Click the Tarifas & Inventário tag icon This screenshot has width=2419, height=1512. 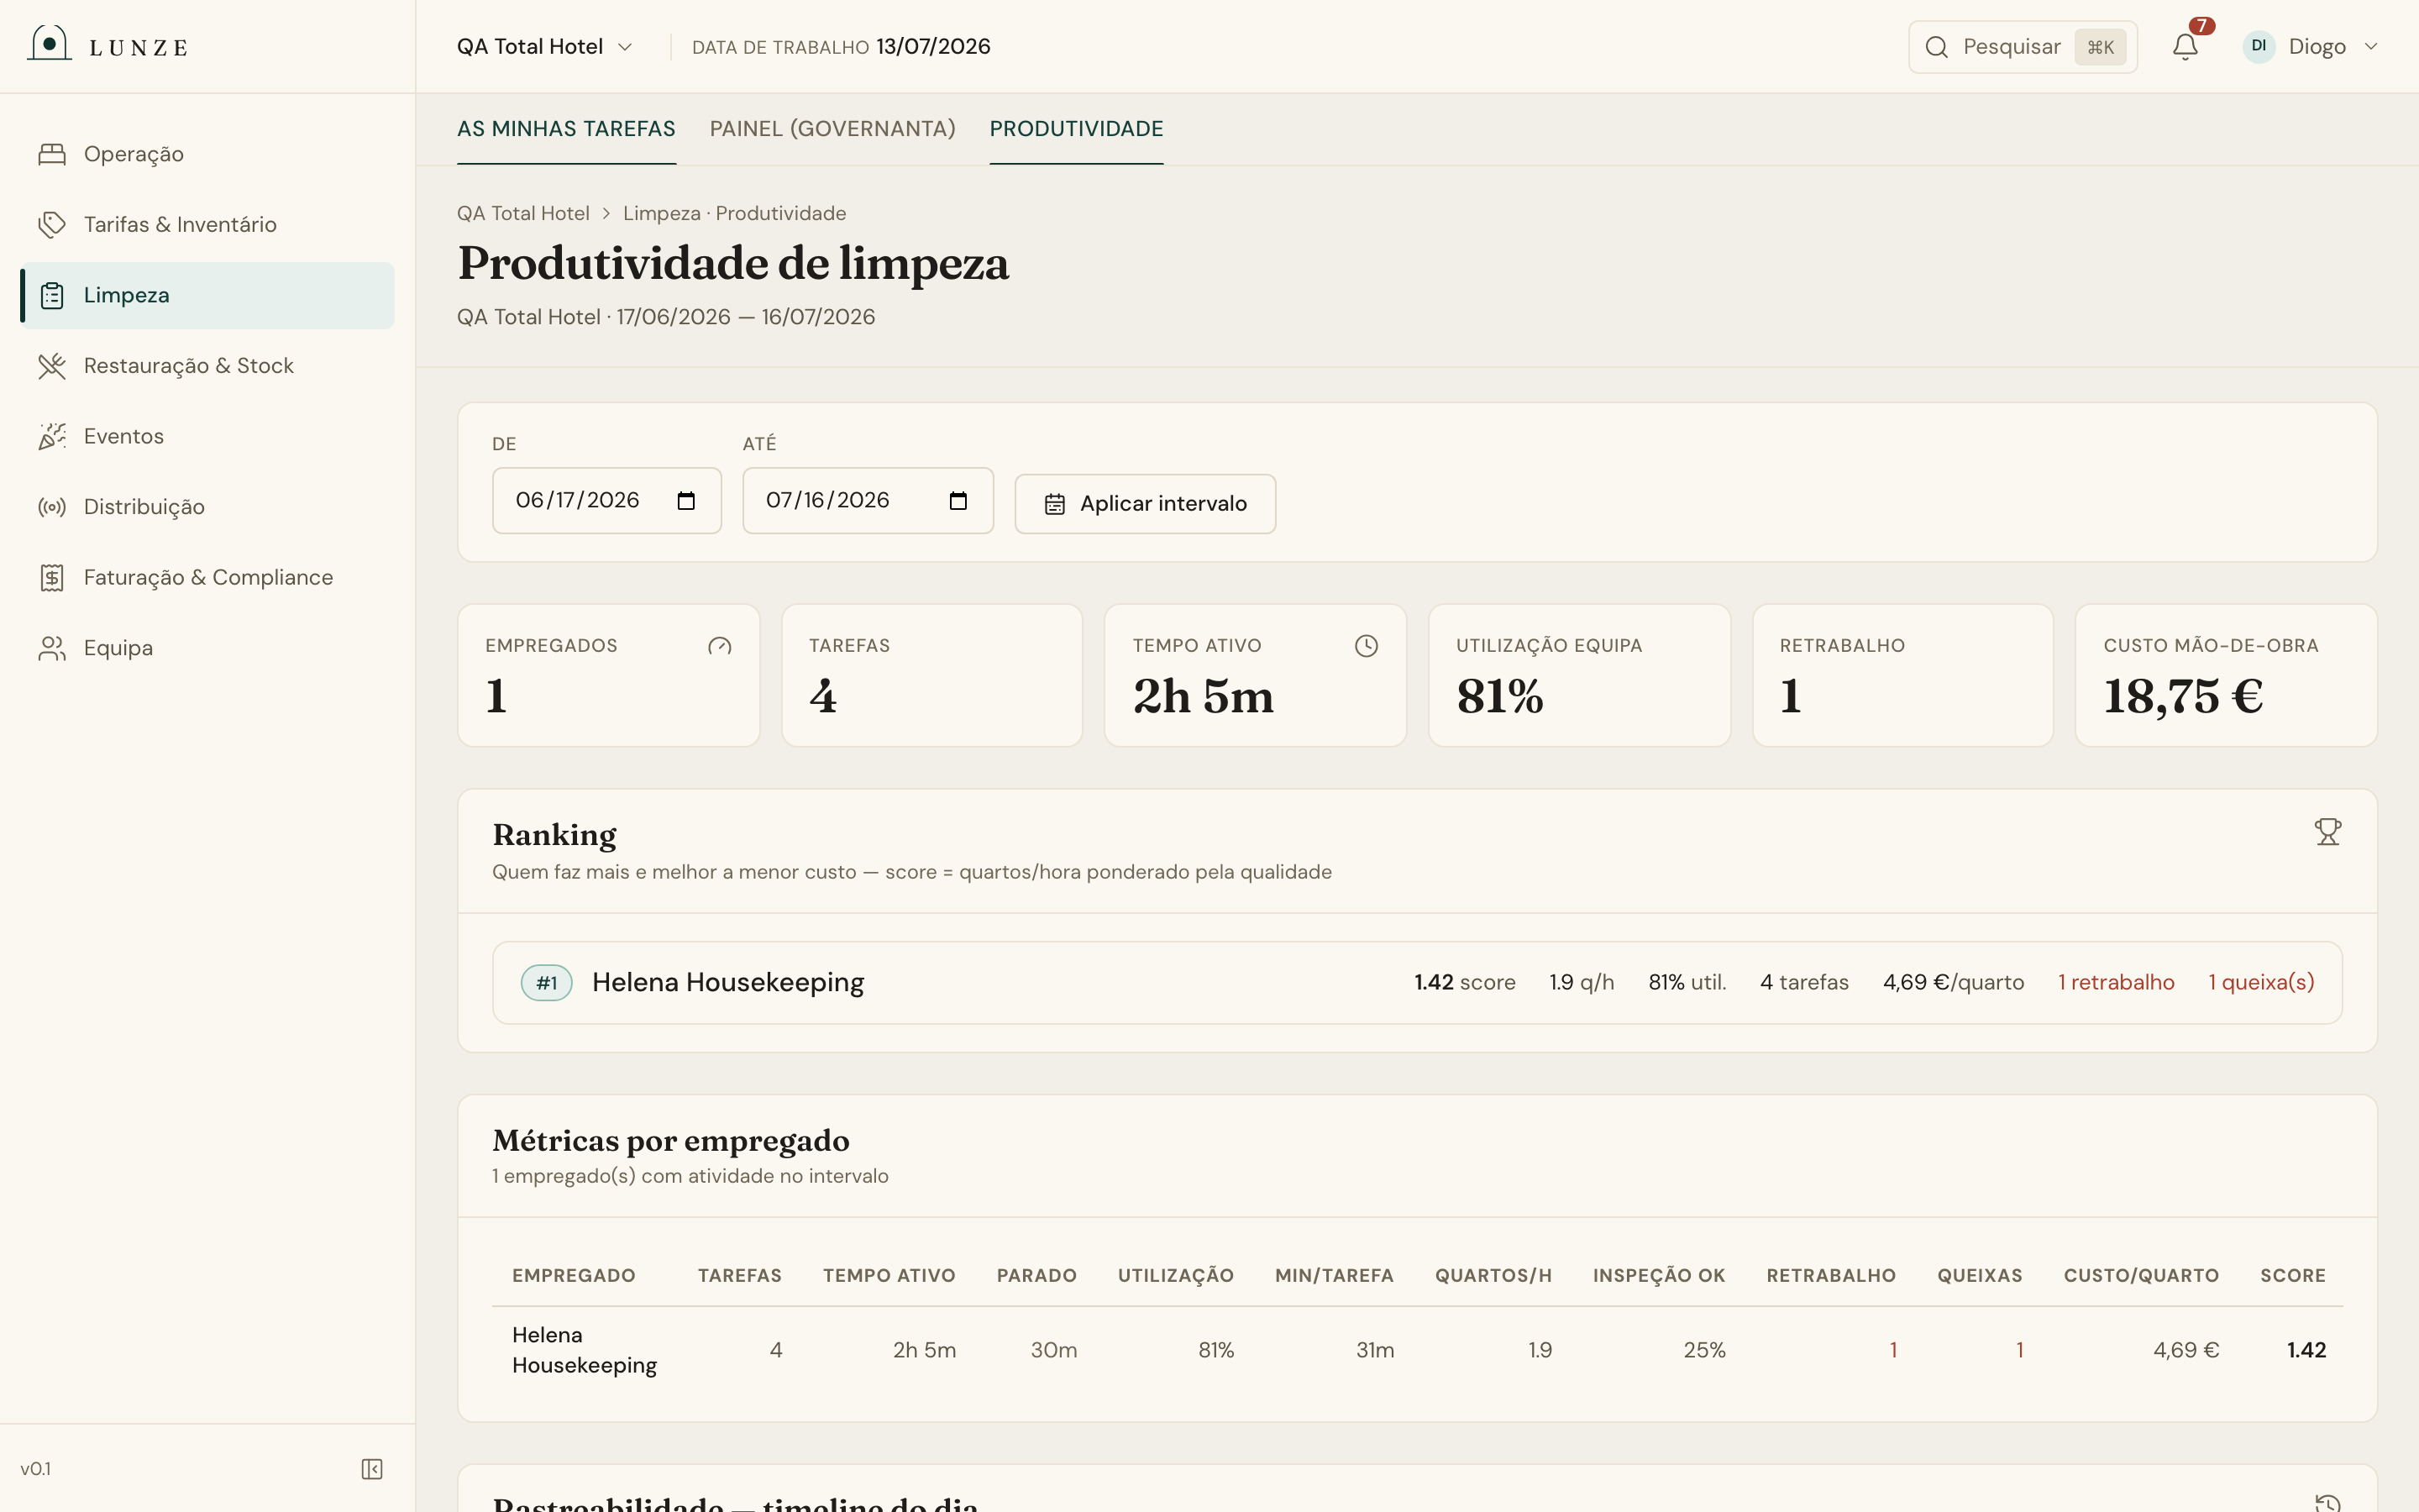[x=52, y=224]
